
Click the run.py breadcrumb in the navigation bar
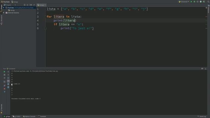pos(15,2)
